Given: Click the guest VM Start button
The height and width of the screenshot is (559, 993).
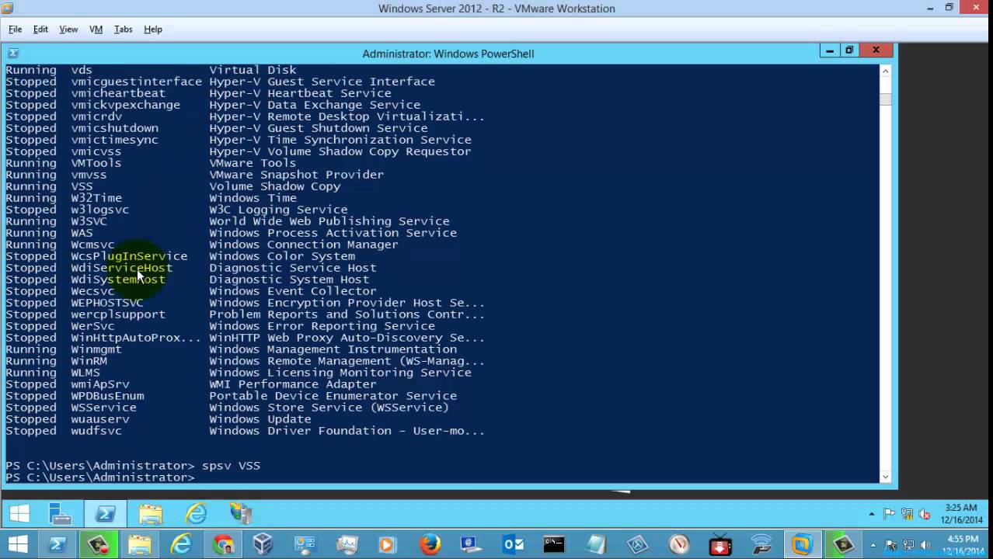Looking at the screenshot, I should click(x=19, y=514).
